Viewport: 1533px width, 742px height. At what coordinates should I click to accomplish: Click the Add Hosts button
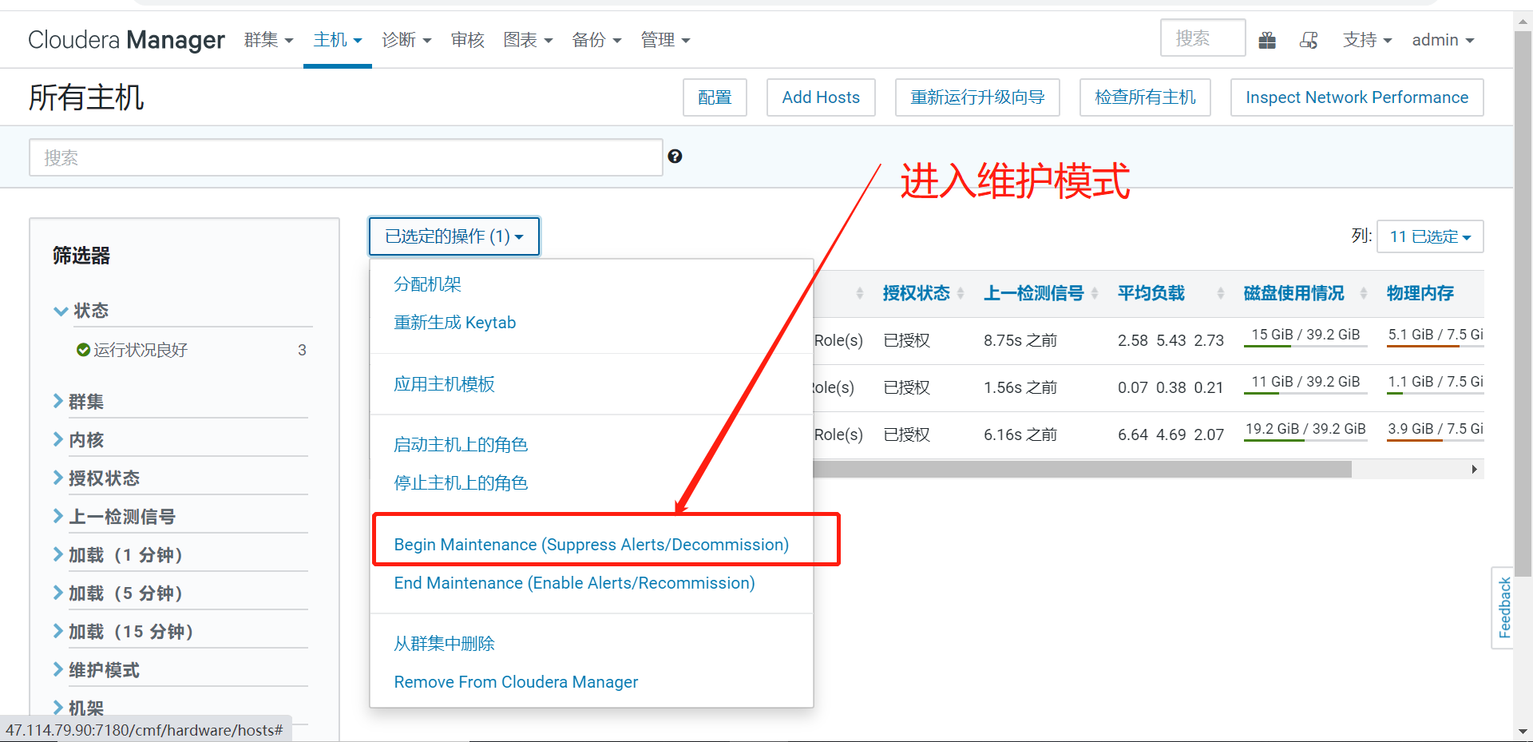[x=820, y=97]
